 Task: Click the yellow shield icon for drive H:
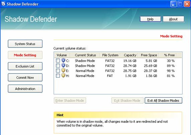pyautogui.click(x=63, y=76)
